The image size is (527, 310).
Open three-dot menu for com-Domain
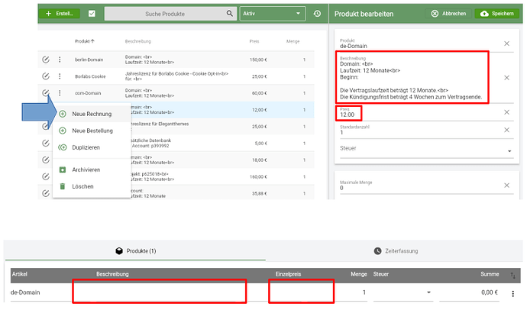(60, 92)
